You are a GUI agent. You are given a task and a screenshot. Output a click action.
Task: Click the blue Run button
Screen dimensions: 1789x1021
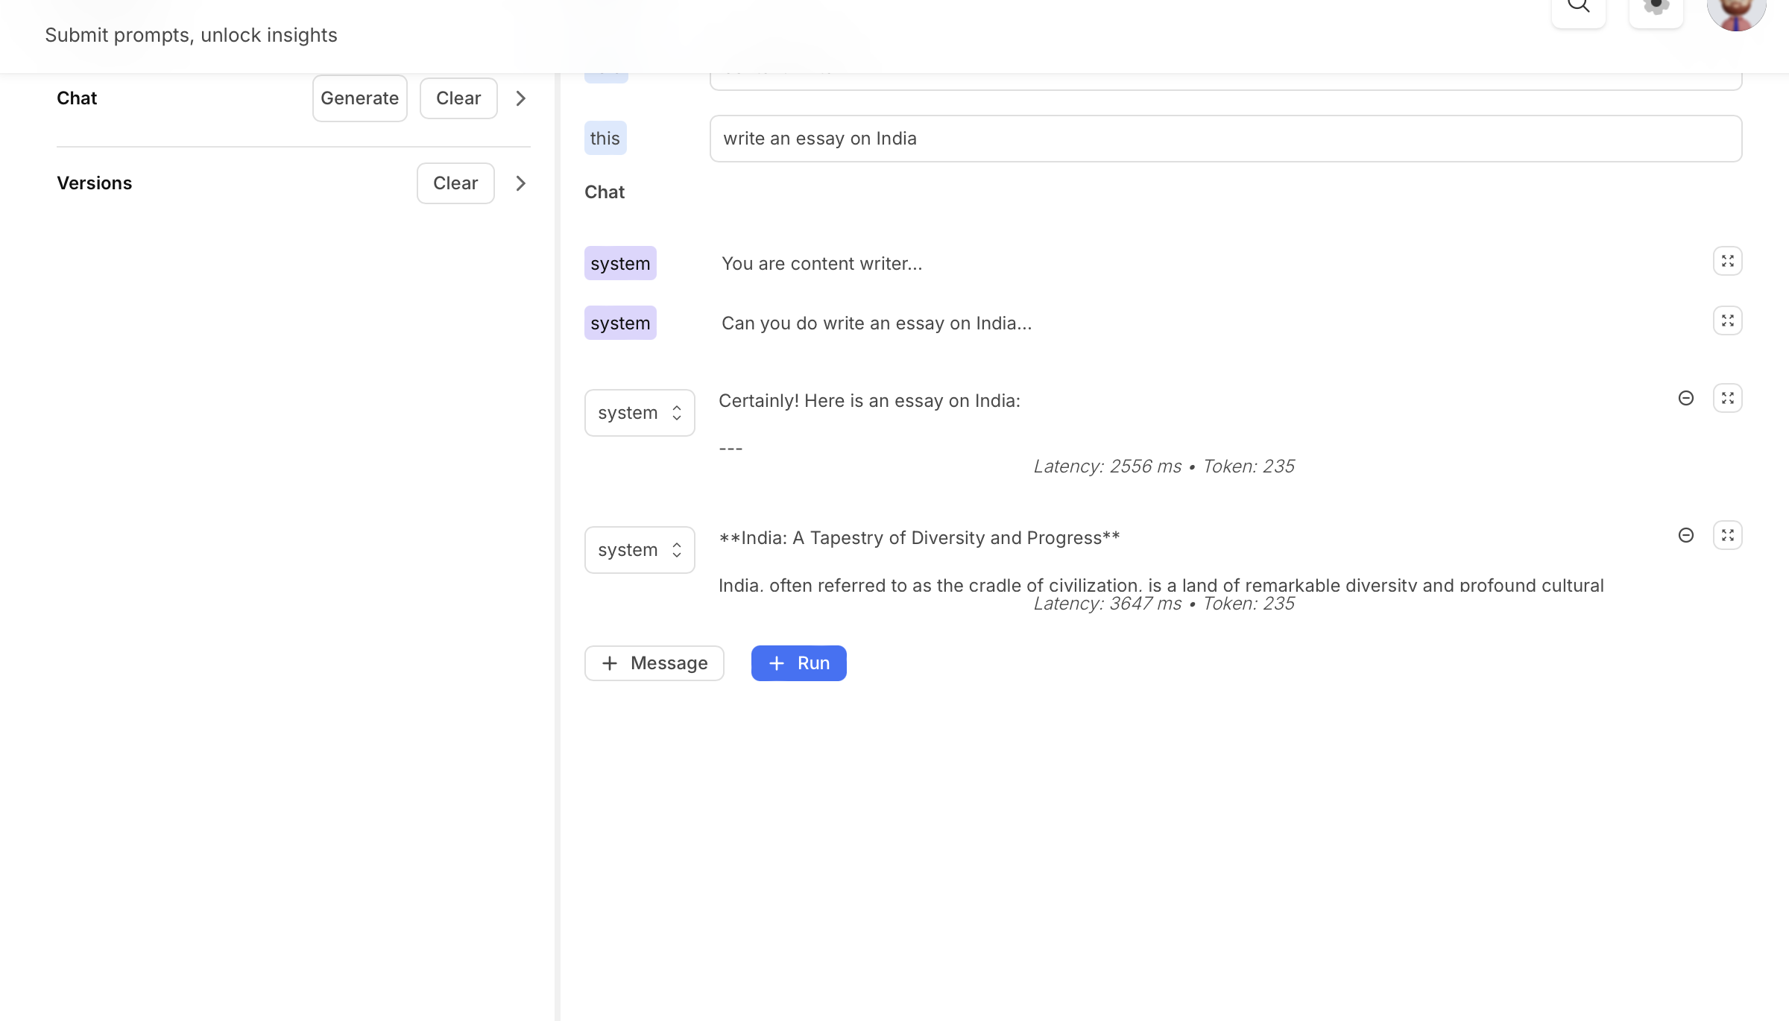click(x=798, y=663)
